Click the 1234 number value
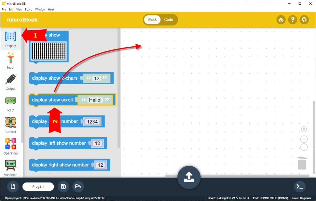The width and height of the screenshot is (316, 201). pos(92,122)
